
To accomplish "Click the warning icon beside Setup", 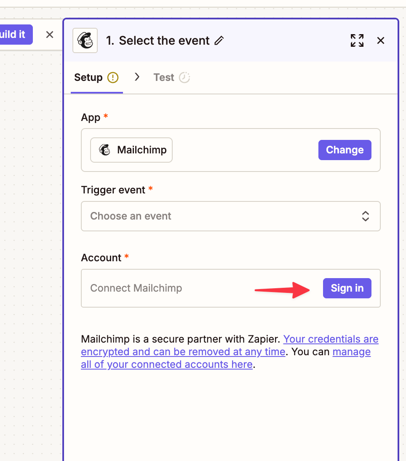I will click(113, 78).
